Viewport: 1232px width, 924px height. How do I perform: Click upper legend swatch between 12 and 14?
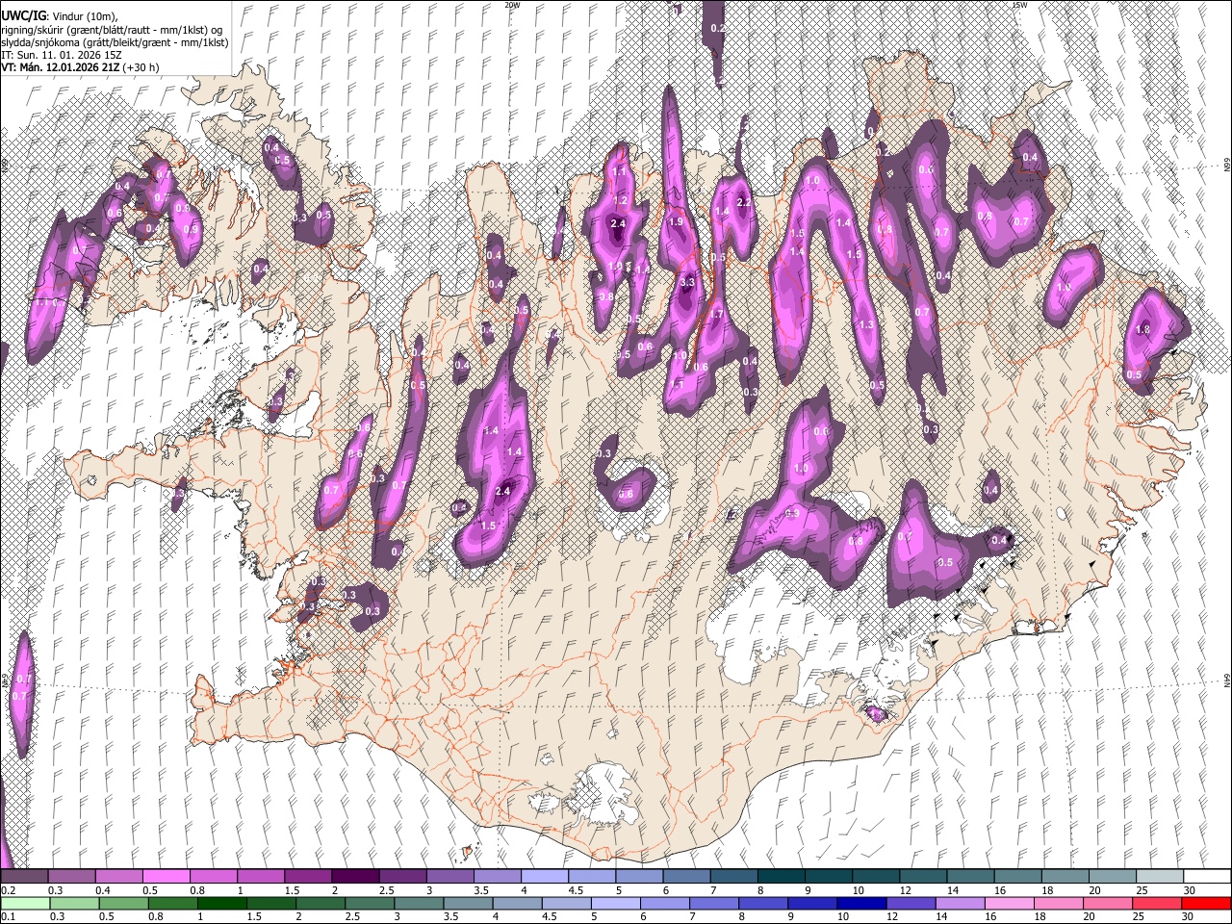[x=922, y=877]
